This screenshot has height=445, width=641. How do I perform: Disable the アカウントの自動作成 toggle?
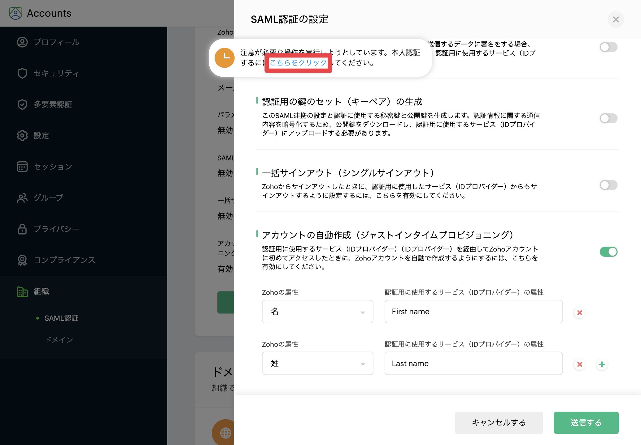tap(608, 252)
